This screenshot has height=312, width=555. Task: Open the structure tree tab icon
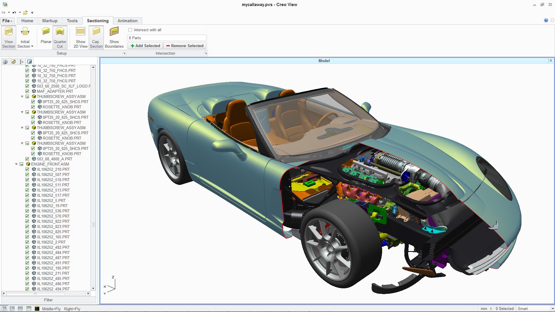[21, 62]
